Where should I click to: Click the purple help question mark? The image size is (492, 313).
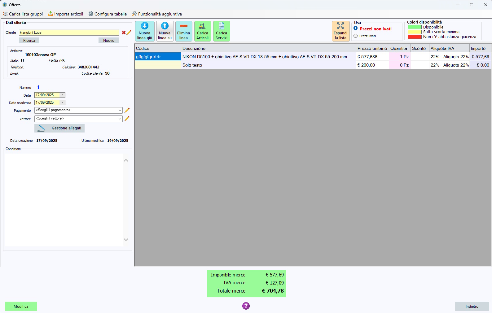click(x=246, y=306)
